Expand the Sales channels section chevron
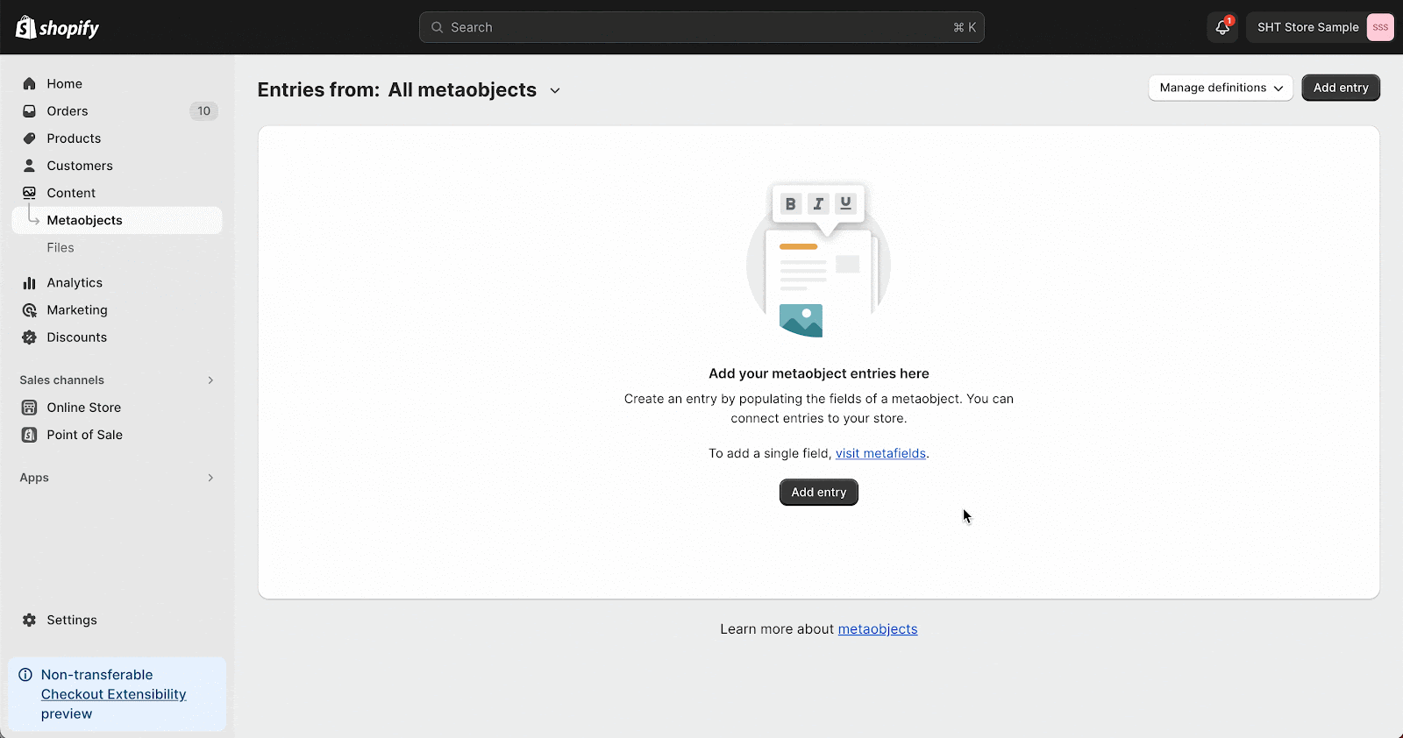This screenshot has width=1403, height=738. 210,380
